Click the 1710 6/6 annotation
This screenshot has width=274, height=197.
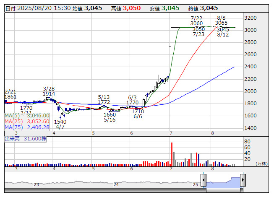click(x=138, y=114)
